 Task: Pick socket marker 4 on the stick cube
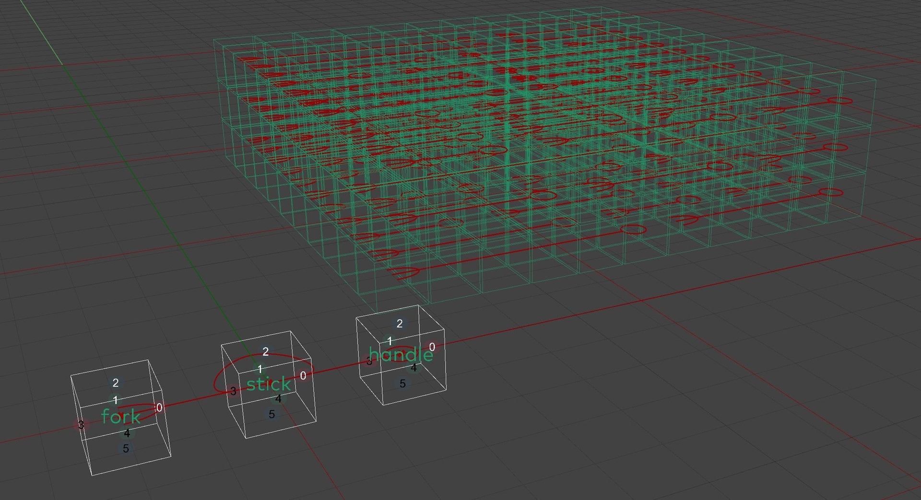pyautogui.click(x=278, y=398)
